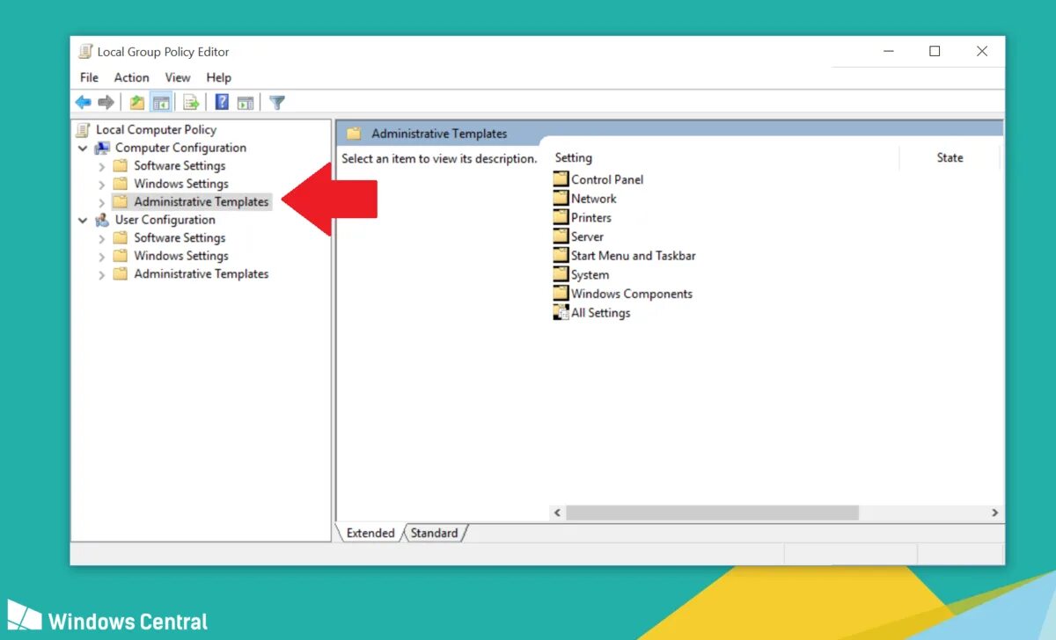Viewport: 1056px width, 640px height.
Task: Click the Export List toolbar icon
Action: tap(192, 101)
